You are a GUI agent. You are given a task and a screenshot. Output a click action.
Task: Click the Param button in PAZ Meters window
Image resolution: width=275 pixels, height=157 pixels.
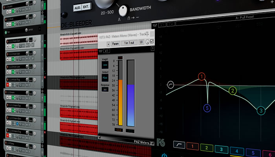point(115,44)
